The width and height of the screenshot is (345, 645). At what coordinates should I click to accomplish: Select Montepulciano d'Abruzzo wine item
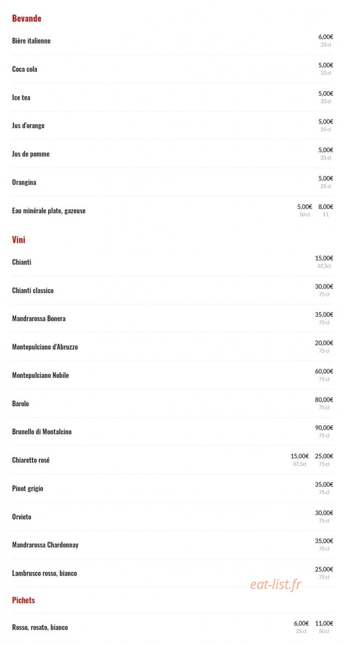[45, 347]
